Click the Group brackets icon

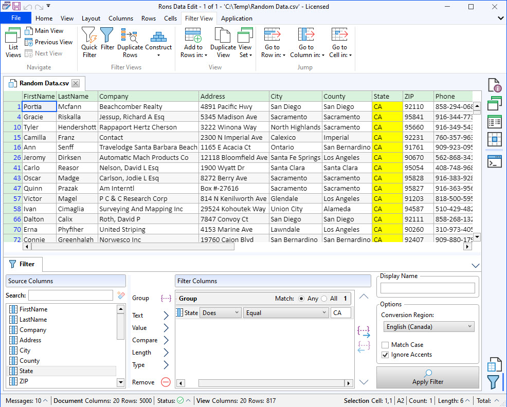(166, 298)
